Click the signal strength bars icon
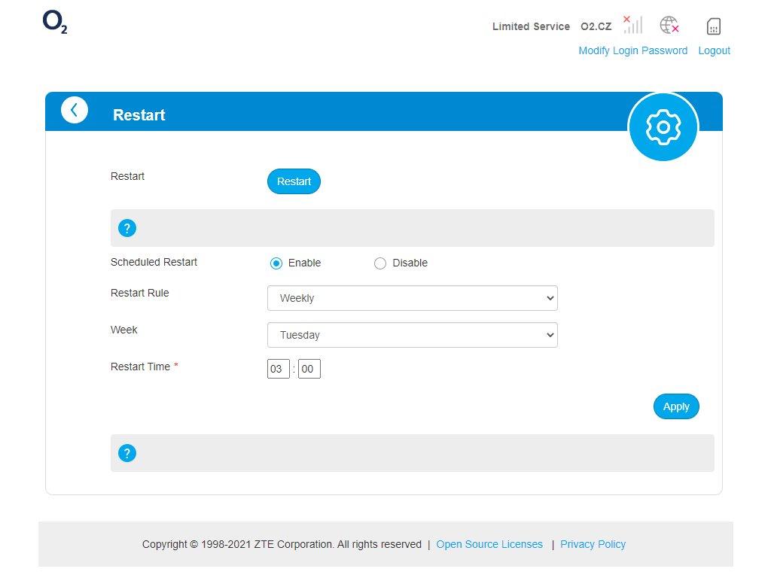 632,25
